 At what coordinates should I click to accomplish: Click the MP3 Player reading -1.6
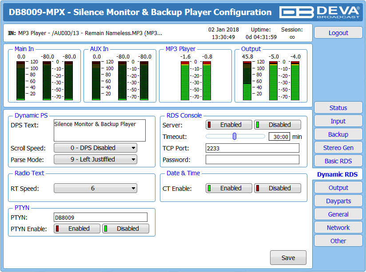pos(185,57)
